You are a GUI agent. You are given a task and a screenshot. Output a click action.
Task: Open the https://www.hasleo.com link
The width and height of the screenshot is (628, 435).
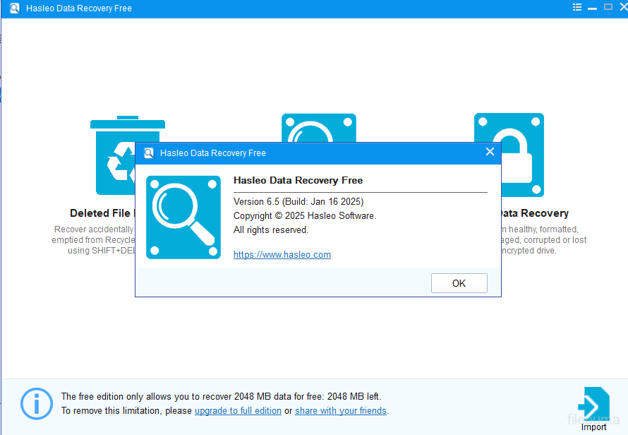point(282,255)
